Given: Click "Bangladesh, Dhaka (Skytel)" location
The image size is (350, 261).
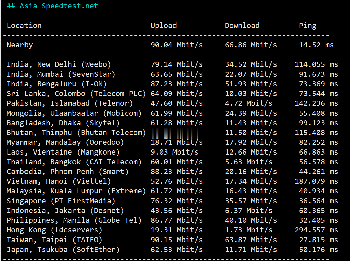Looking at the screenshot, I should pos(63,123).
